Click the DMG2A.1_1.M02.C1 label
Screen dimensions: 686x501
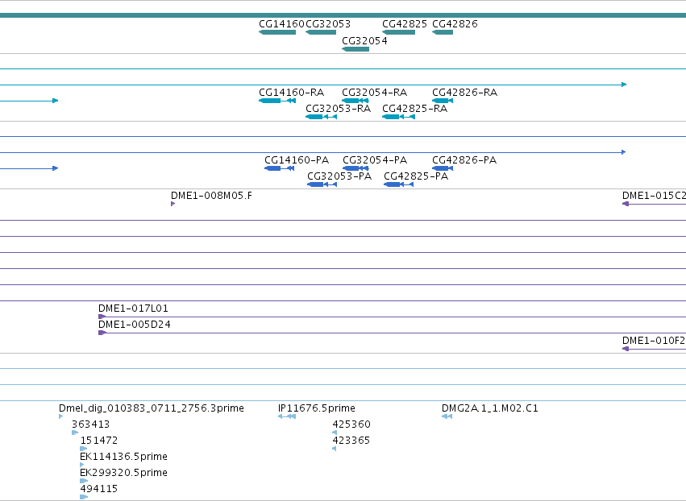pos(490,408)
